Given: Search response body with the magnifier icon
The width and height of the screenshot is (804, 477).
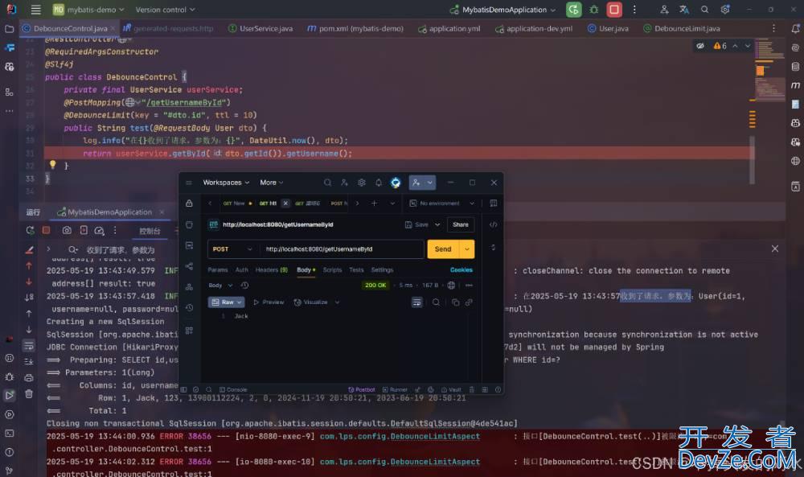Looking at the screenshot, I should 436,302.
